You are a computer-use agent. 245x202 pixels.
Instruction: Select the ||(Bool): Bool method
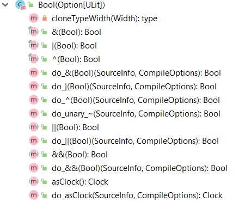pyautogui.click(x=75, y=127)
